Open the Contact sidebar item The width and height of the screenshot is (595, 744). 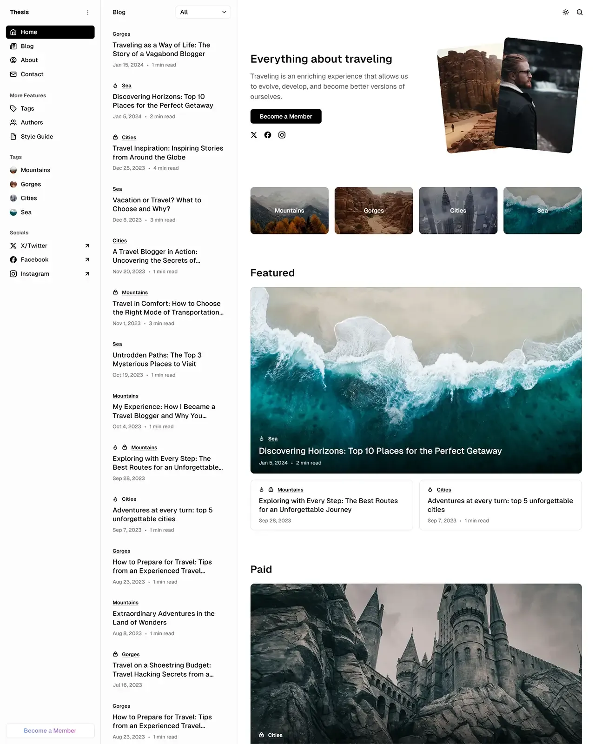32,74
